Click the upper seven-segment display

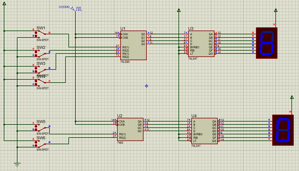(x=266, y=43)
